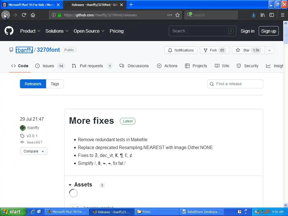Click the Notifications button
The width and height of the screenshot is (288, 216).
pos(181,50)
